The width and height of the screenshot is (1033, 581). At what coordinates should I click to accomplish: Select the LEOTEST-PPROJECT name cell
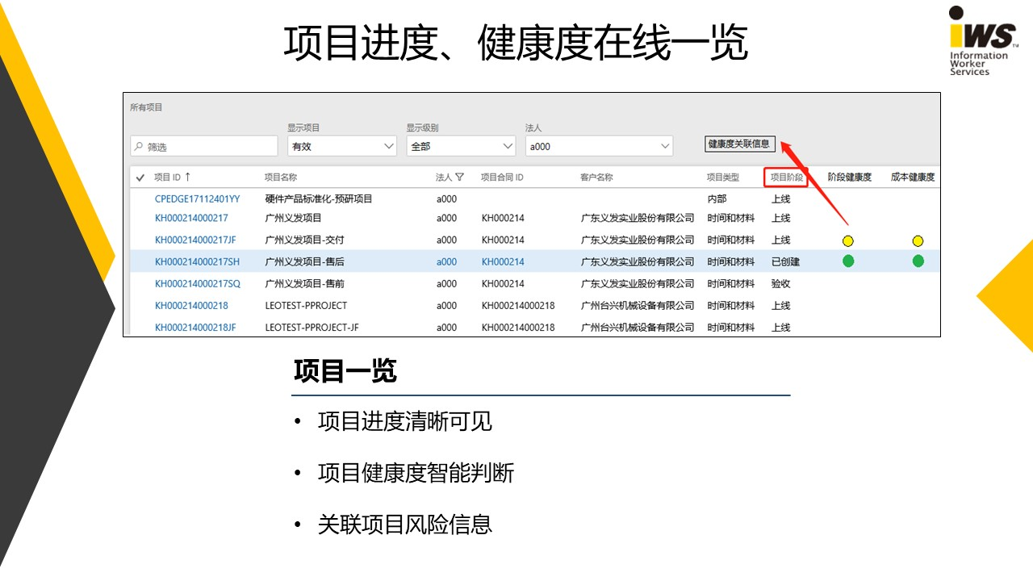click(306, 305)
